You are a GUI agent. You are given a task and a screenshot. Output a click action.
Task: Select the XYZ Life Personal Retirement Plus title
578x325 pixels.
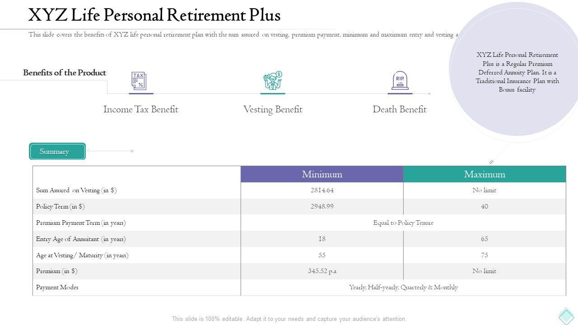coord(154,15)
